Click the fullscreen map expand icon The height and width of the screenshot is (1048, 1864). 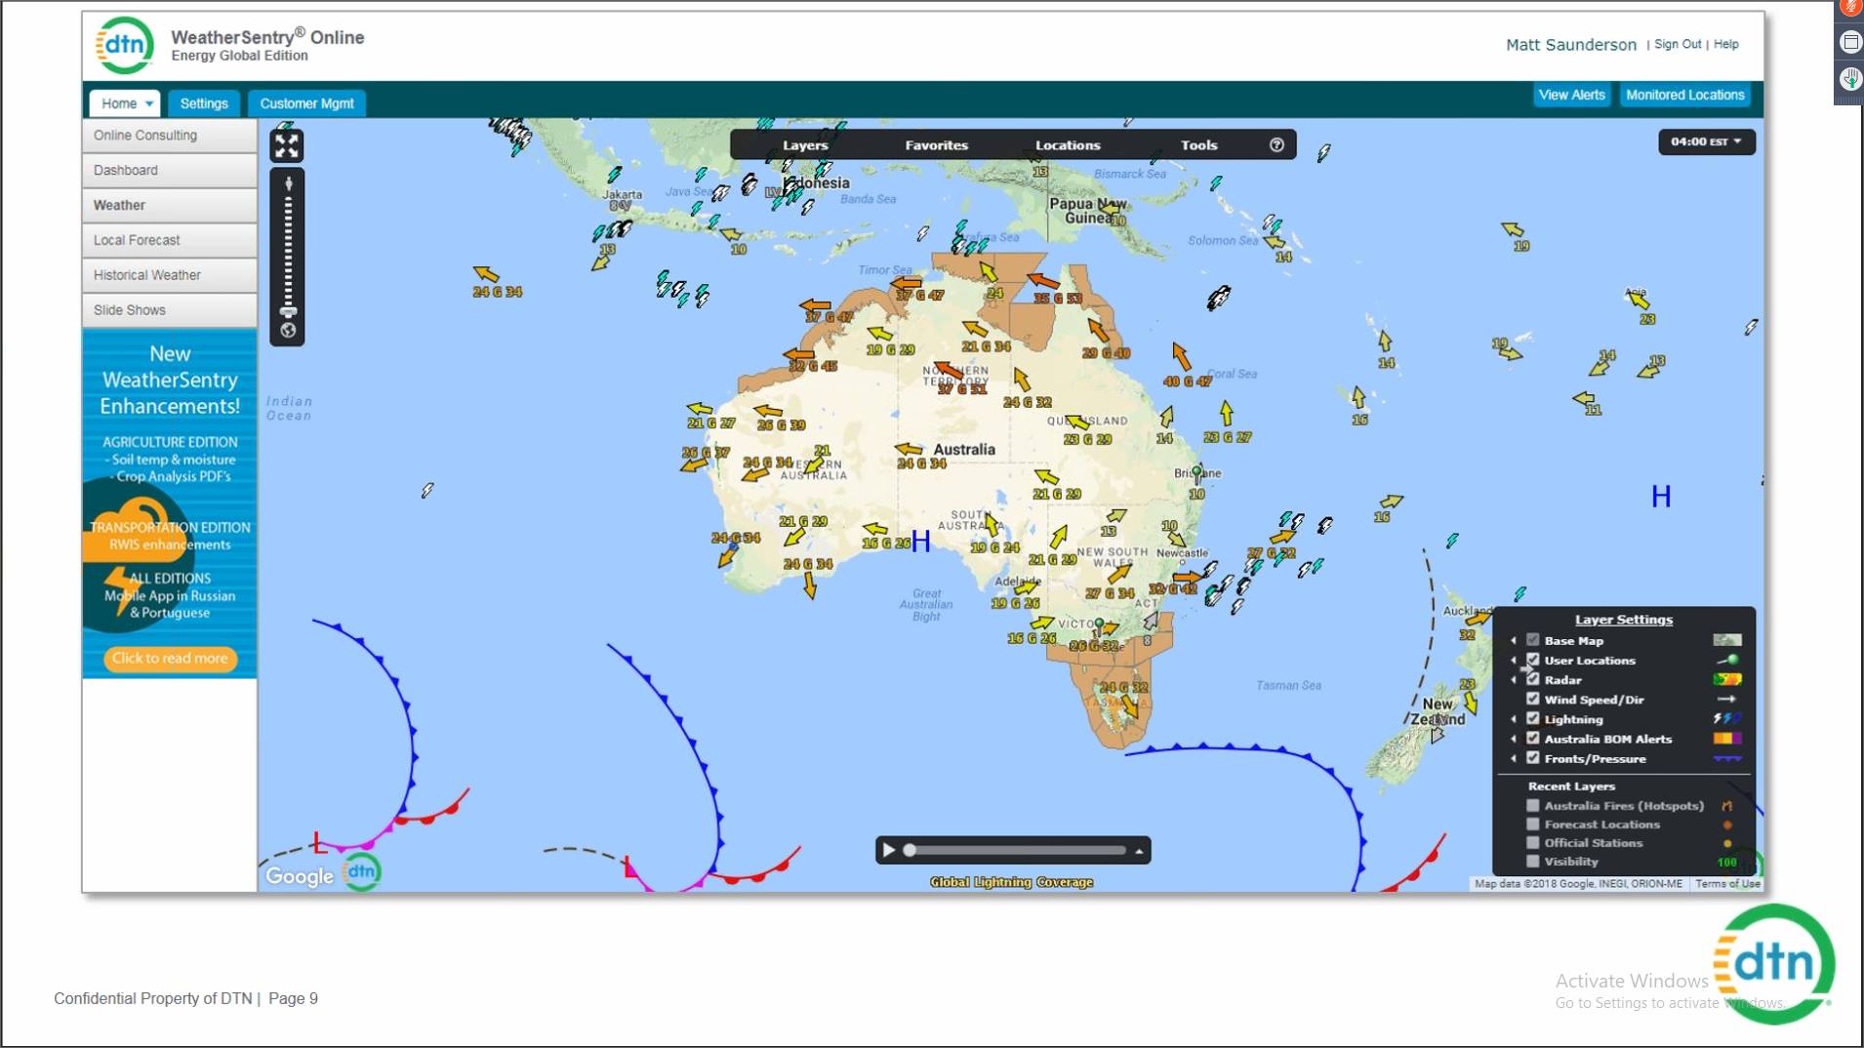(287, 146)
